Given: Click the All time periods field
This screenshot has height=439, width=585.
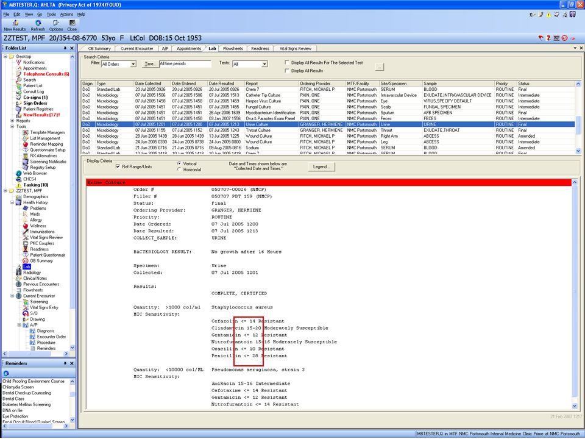Looking at the screenshot, I should (x=185, y=64).
